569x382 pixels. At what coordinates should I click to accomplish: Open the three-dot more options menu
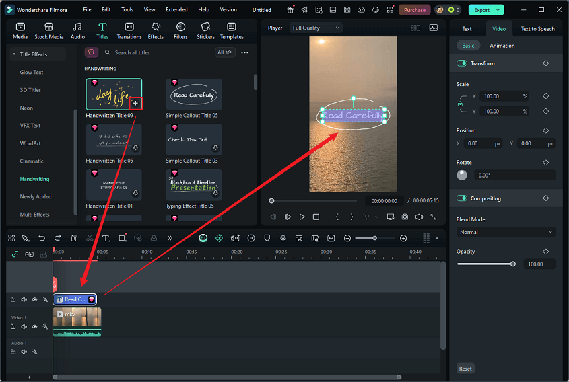[x=244, y=52]
